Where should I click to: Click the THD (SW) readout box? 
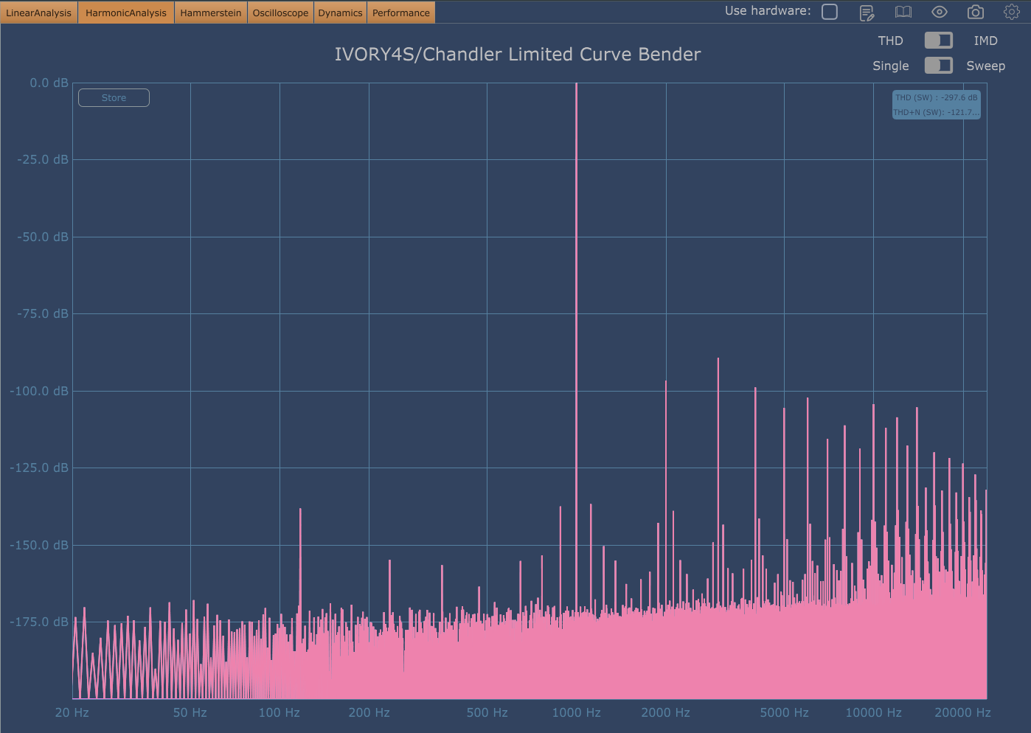(937, 105)
